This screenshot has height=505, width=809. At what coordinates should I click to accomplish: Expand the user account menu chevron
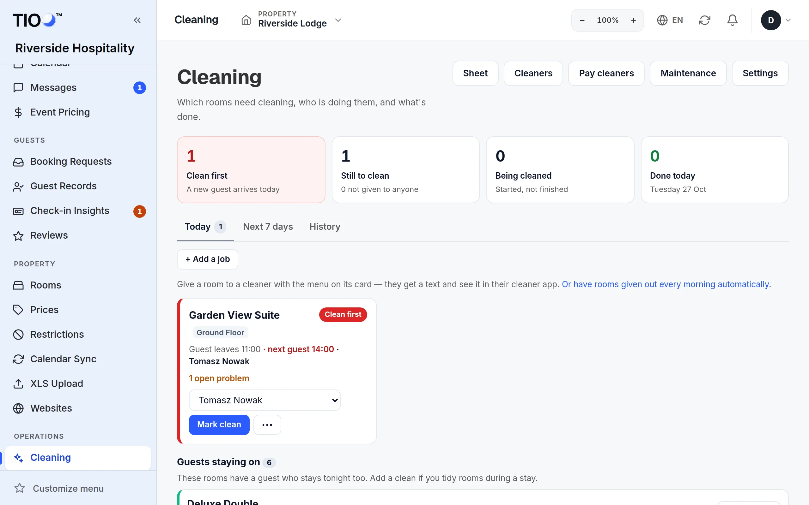[x=788, y=21]
